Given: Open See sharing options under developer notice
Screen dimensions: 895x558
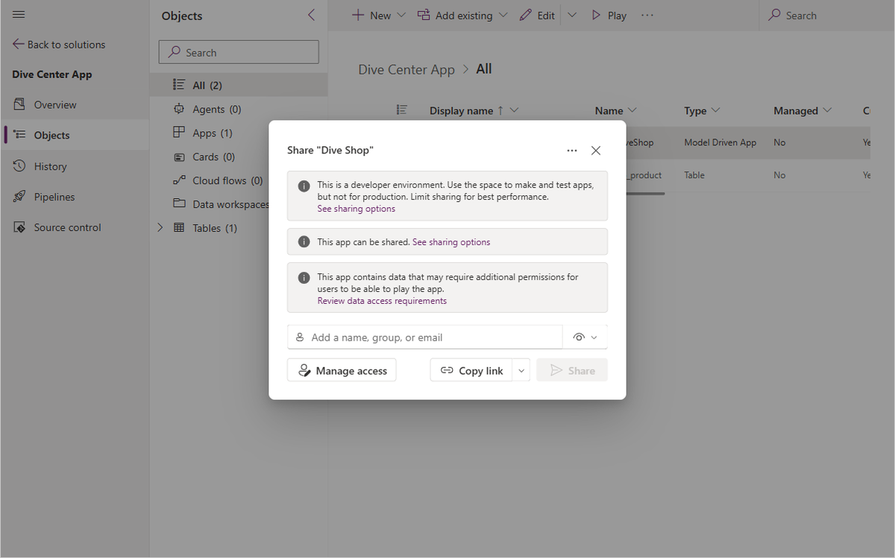Looking at the screenshot, I should click(x=357, y=209).
